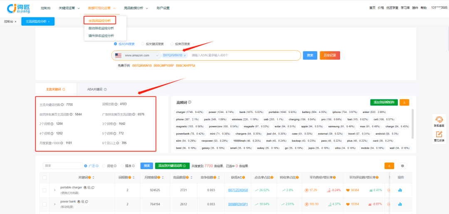Click the search icon next to portable charger
Viewport: 449px width, 214px height.
pos(89,187)
